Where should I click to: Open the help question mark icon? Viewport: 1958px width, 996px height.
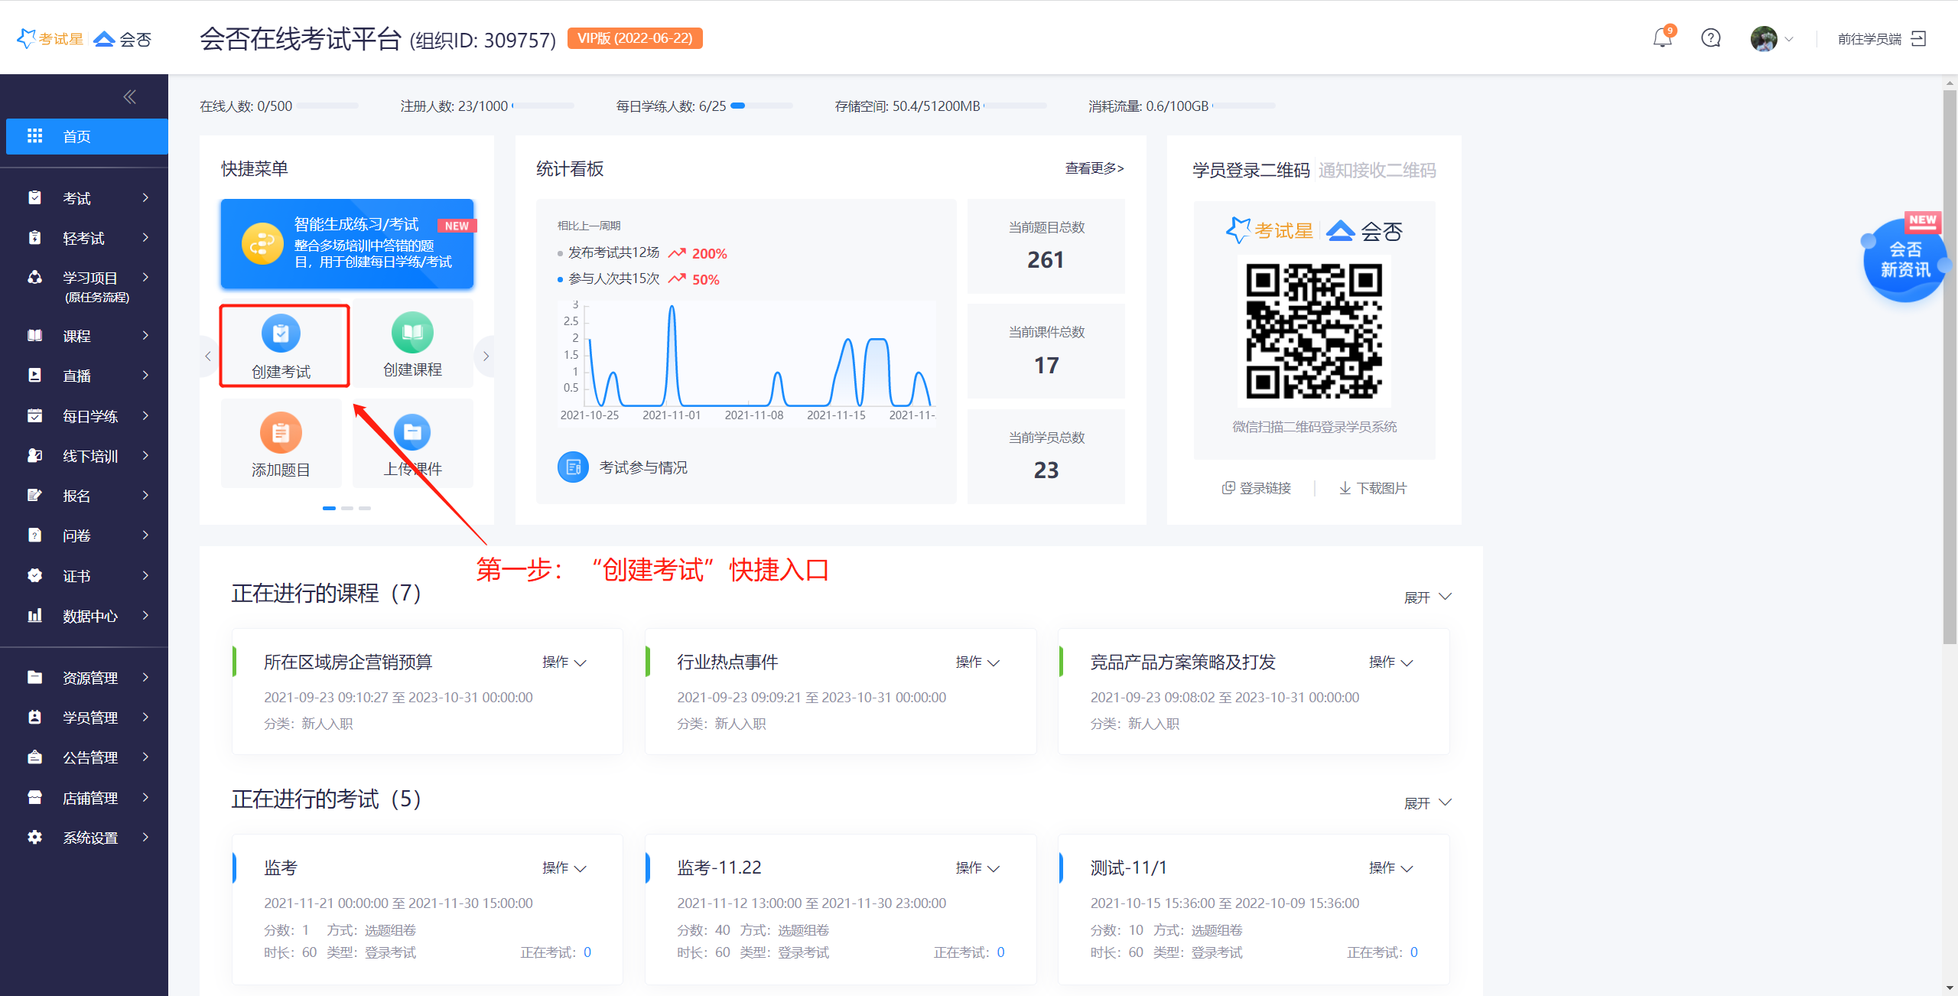(x=1710, y=38)
